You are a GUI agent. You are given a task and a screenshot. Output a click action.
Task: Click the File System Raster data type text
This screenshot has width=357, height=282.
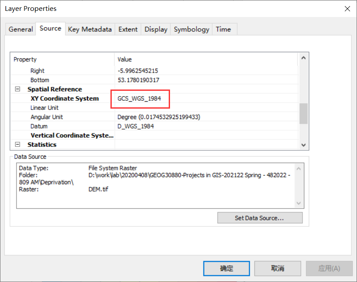click(113, 168)
